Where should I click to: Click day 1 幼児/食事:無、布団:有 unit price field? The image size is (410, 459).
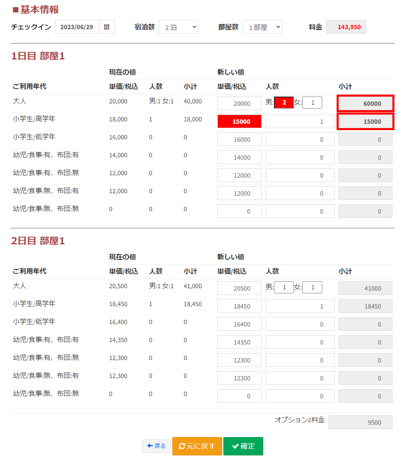tap(239, 193)
